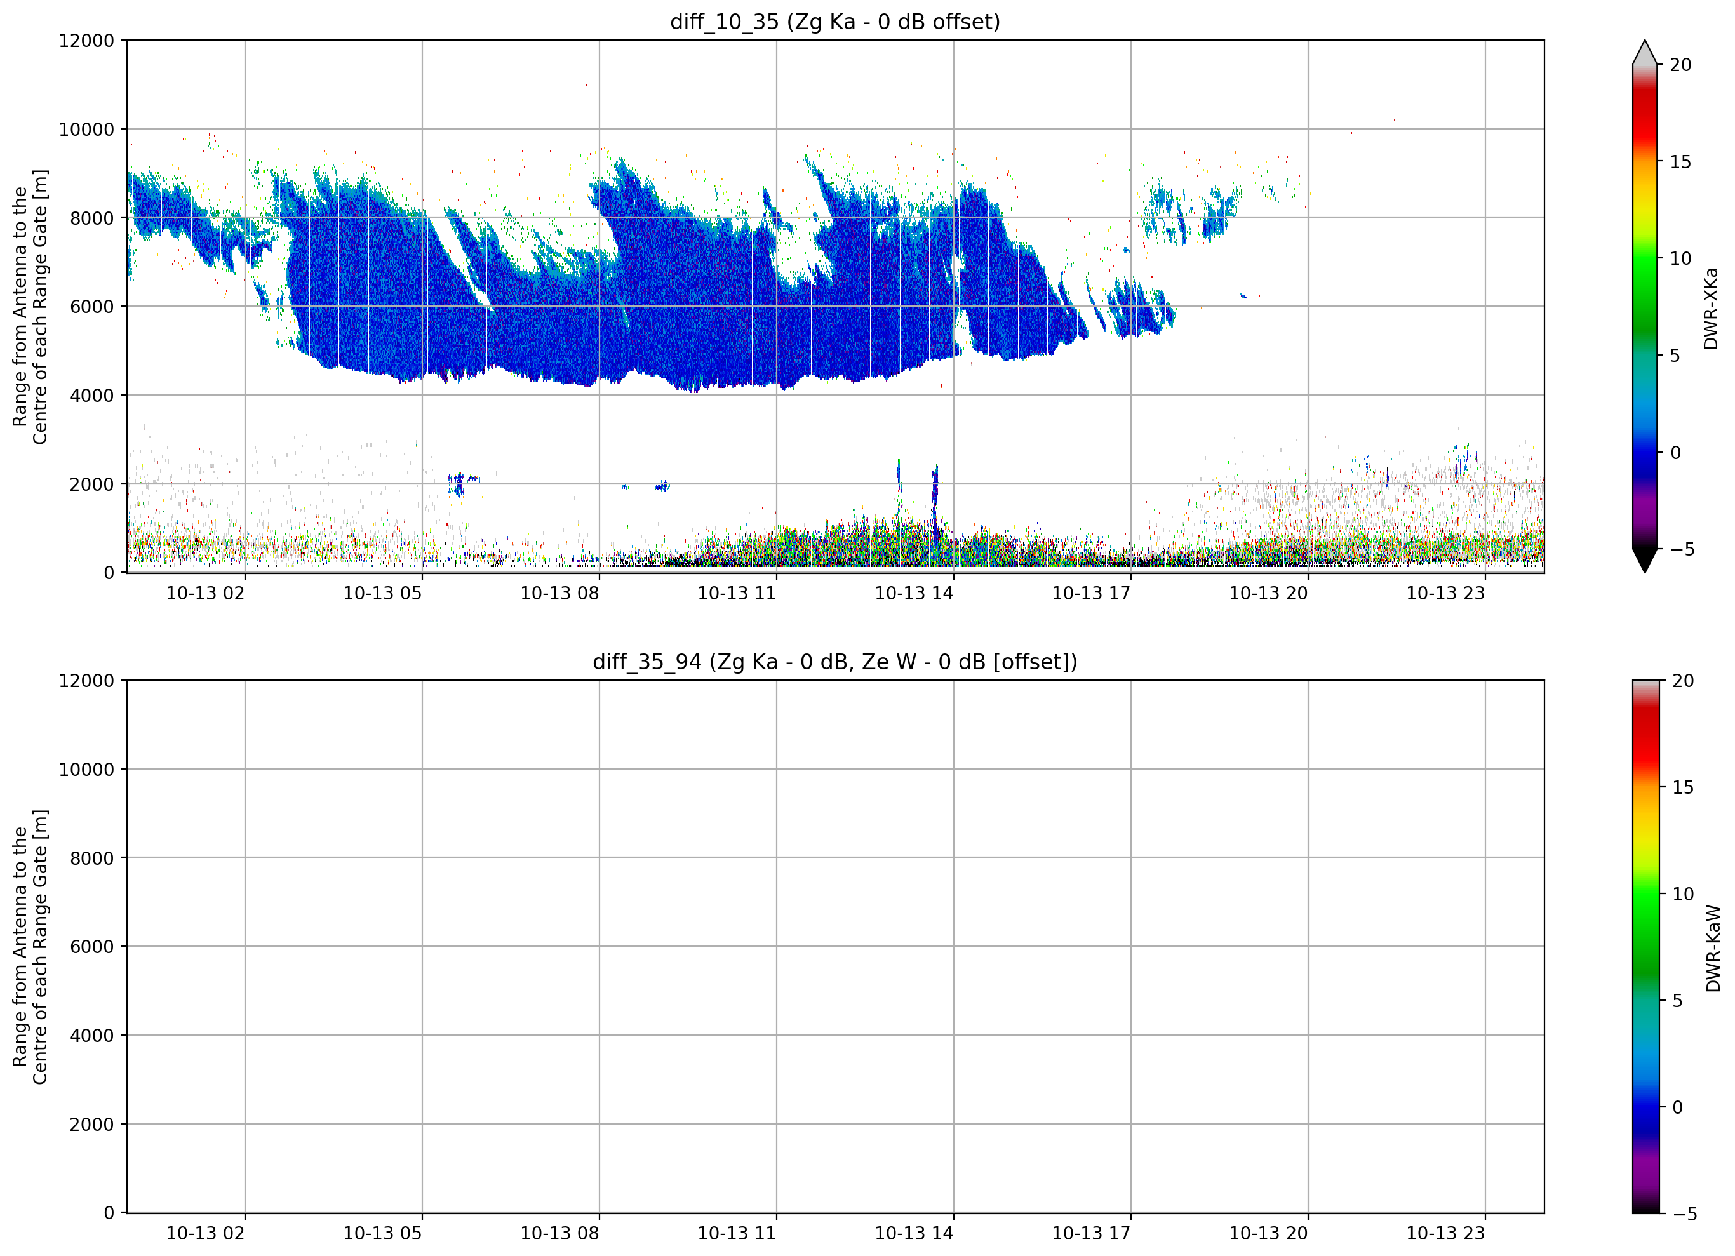Click the '20' tick label on the DWR-KaW colorbar

click(x=1683, y=681)
